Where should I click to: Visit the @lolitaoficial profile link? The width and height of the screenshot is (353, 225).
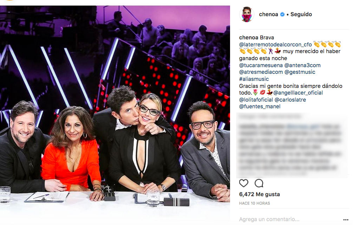point(256,100)
